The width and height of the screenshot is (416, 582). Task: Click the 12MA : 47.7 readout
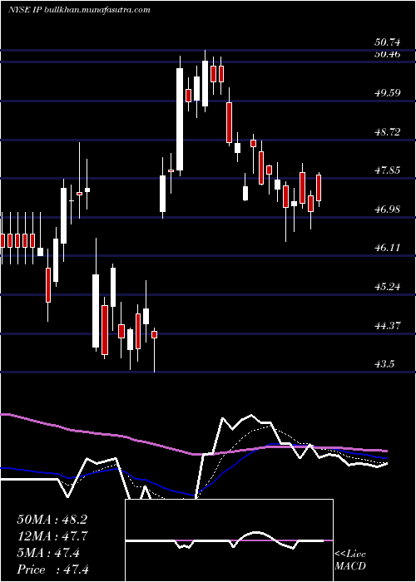click(x=52, y=536)
